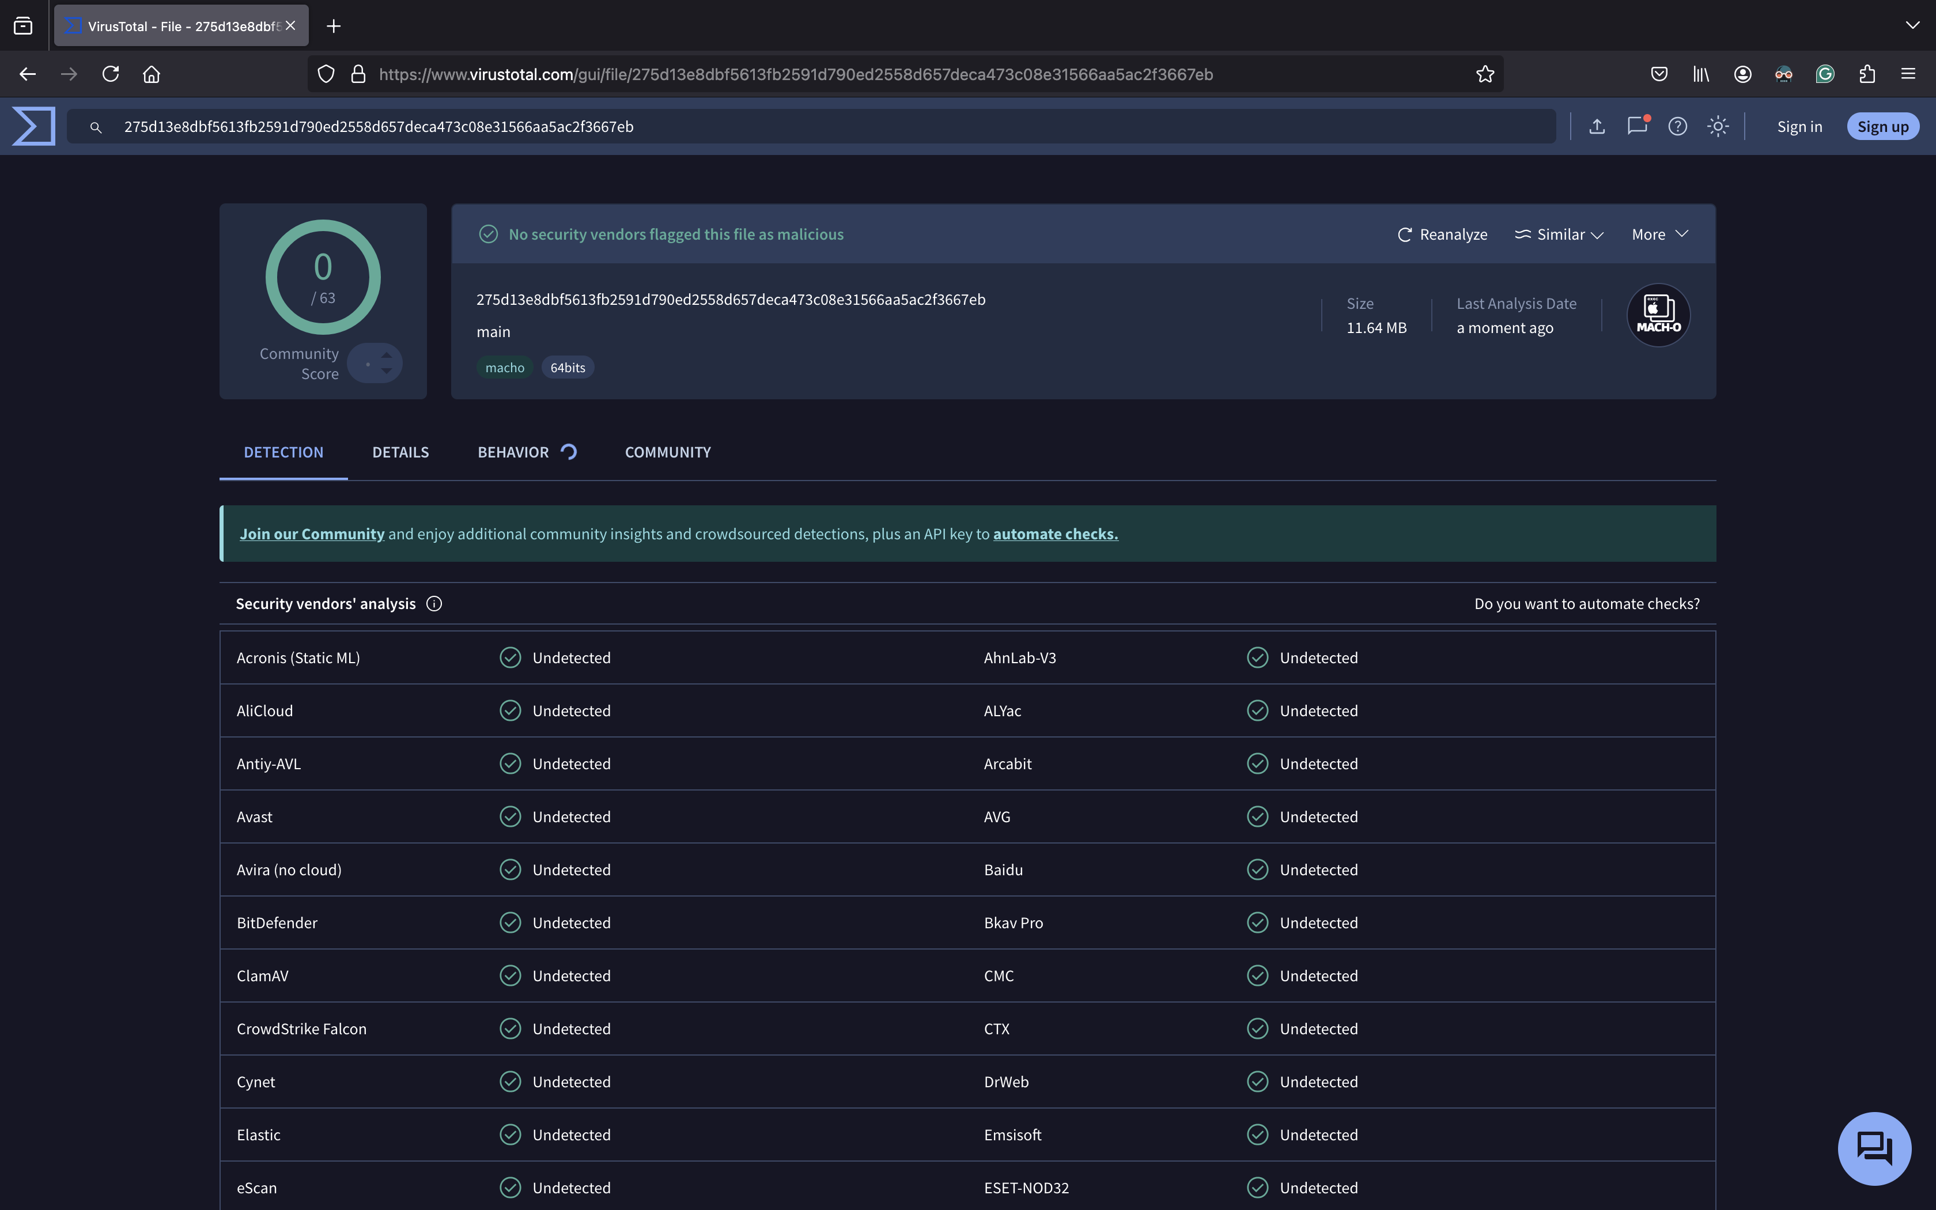
Task: Open the help question mark icon
Action: click(1678, 126)
